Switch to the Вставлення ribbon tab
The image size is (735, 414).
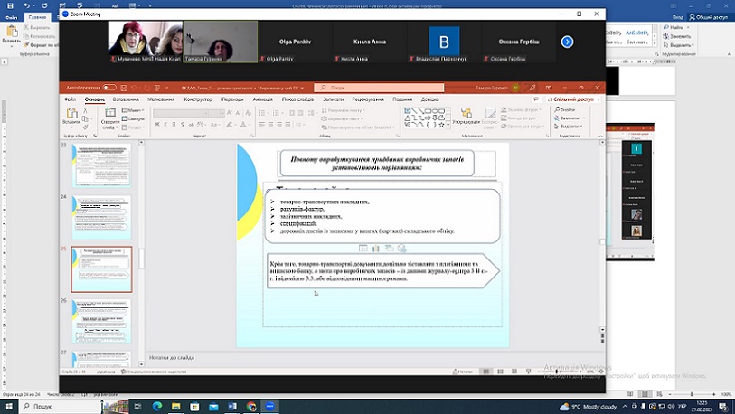(126, 99)
